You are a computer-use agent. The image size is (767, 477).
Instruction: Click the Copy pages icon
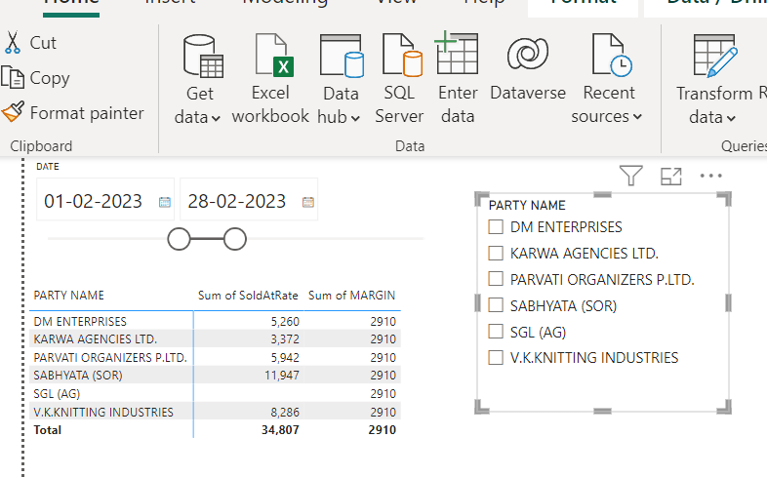(13, 78)
